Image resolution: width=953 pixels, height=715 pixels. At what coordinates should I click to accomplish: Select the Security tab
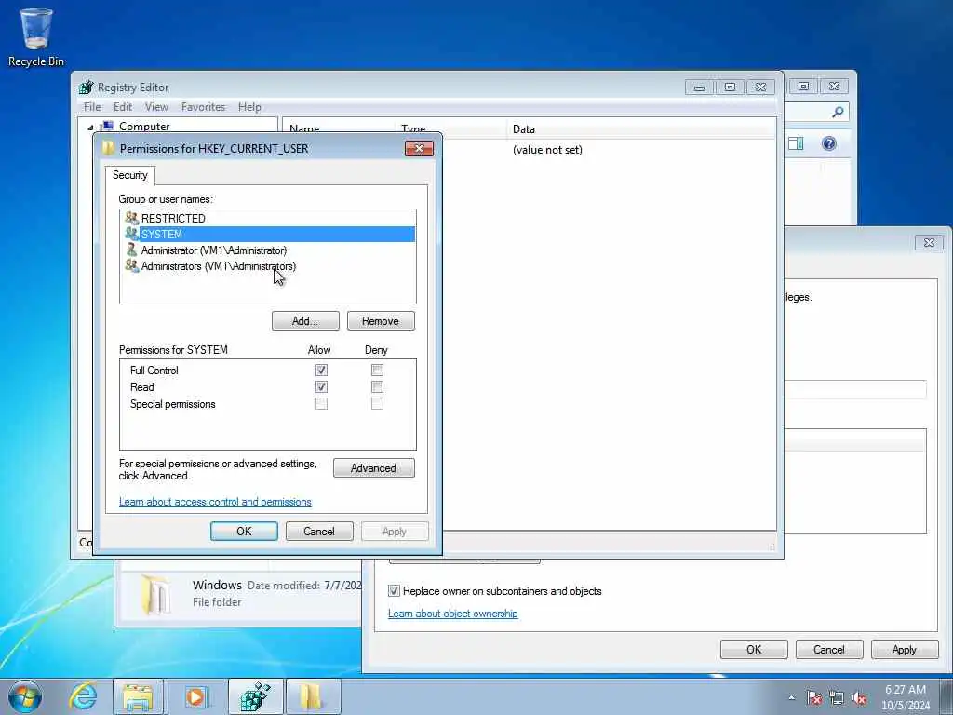click(130, 175)
